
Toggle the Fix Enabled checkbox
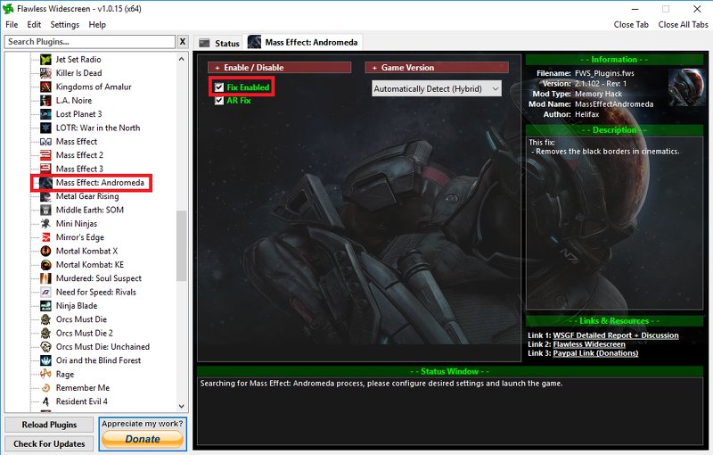coord(219,87)
